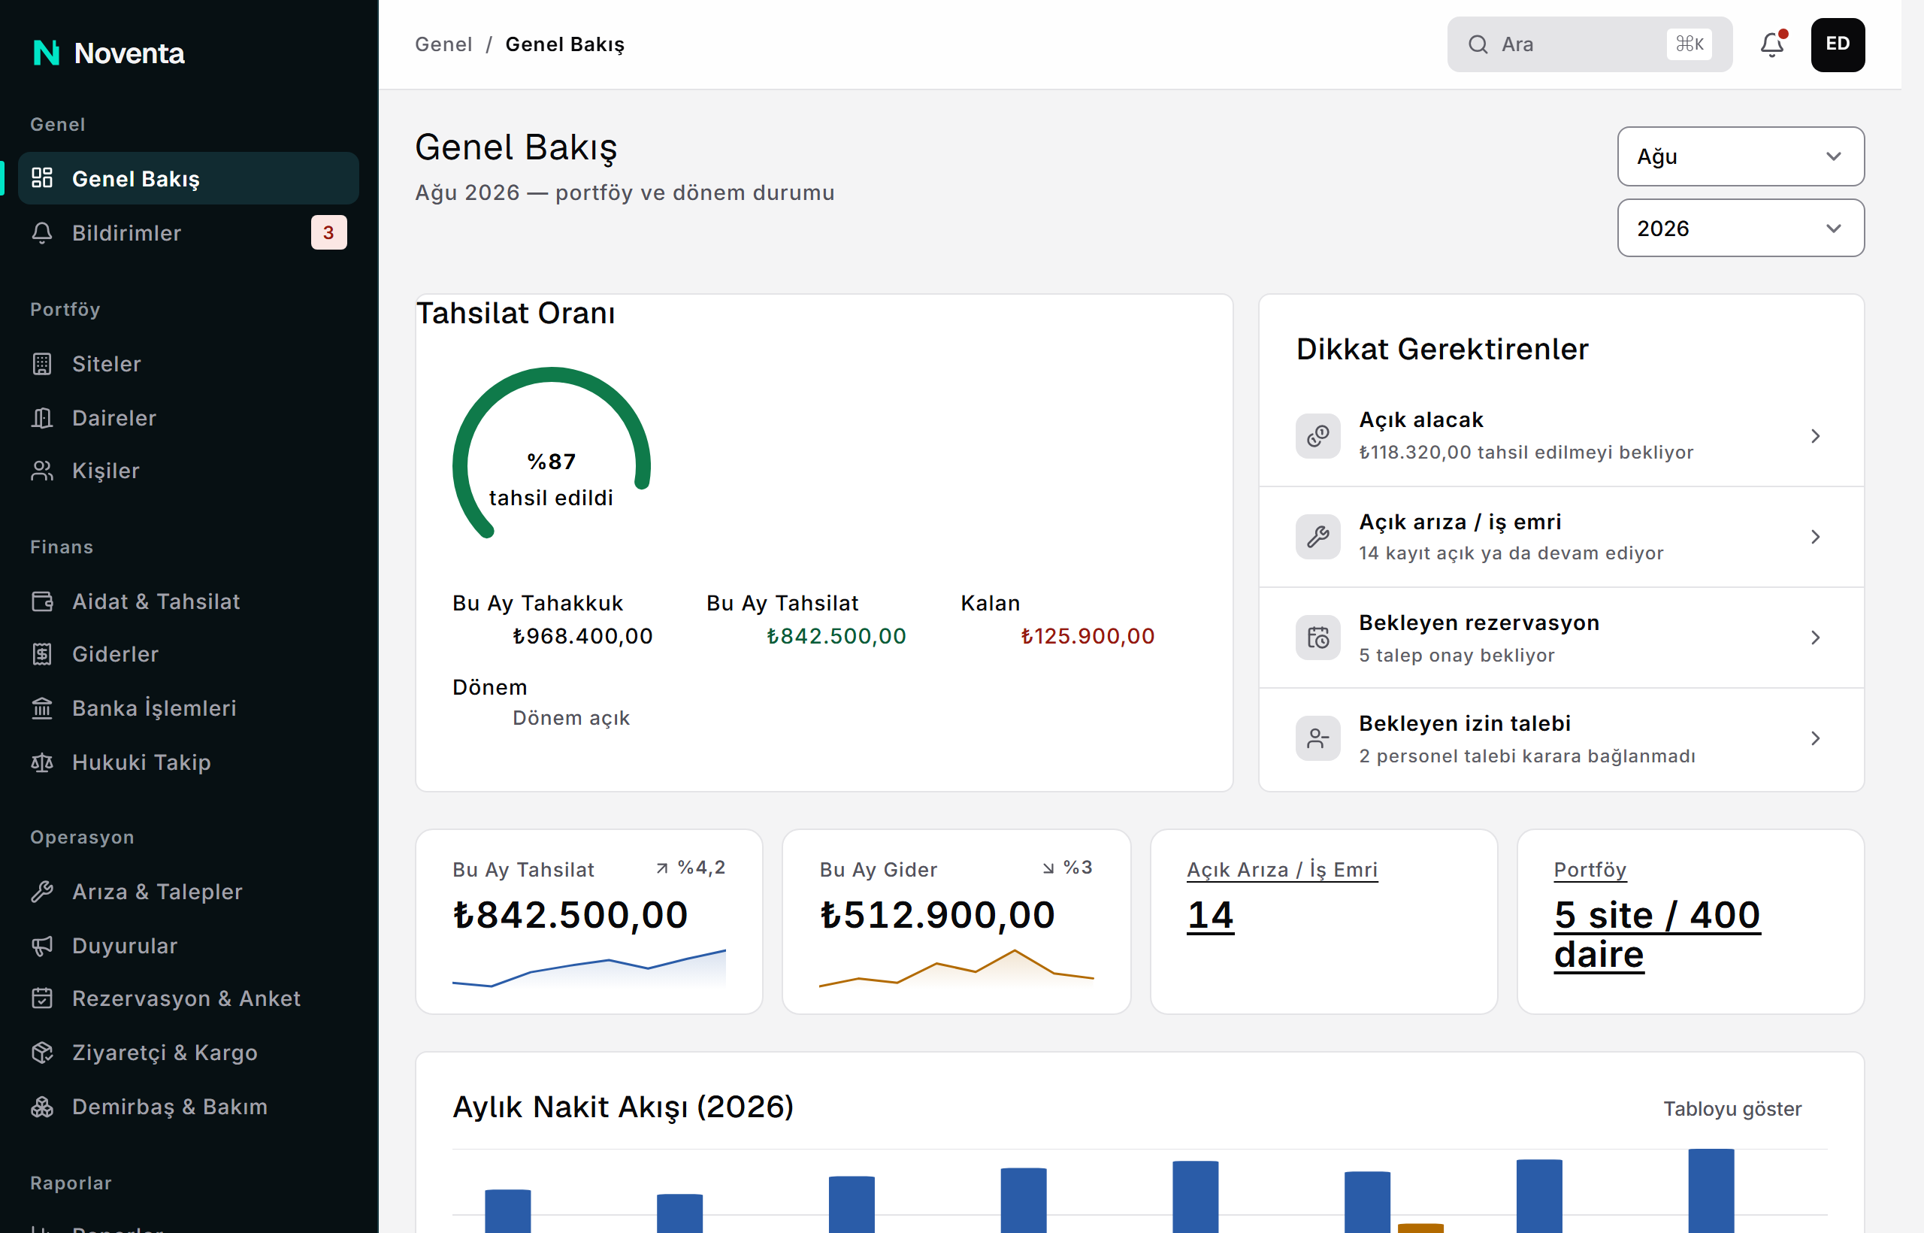This screenshot has width=1924, height=1233.
Task: Open Genel Bakış in the sidebar
Action: [x=188, y=177]
